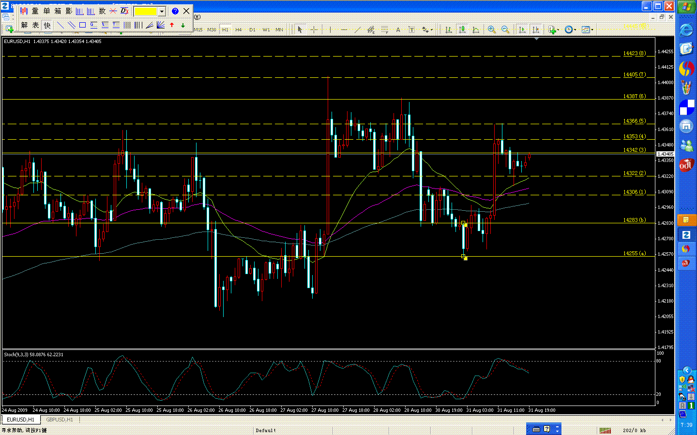Select the Fibonacci retracement tool

[385, 30]
